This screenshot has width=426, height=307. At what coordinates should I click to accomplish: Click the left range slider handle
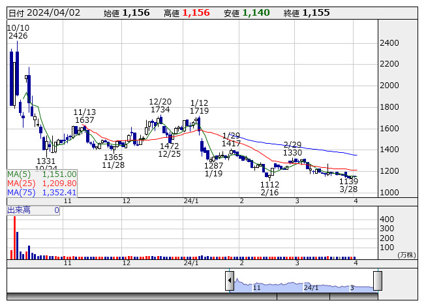click(230, 281)
